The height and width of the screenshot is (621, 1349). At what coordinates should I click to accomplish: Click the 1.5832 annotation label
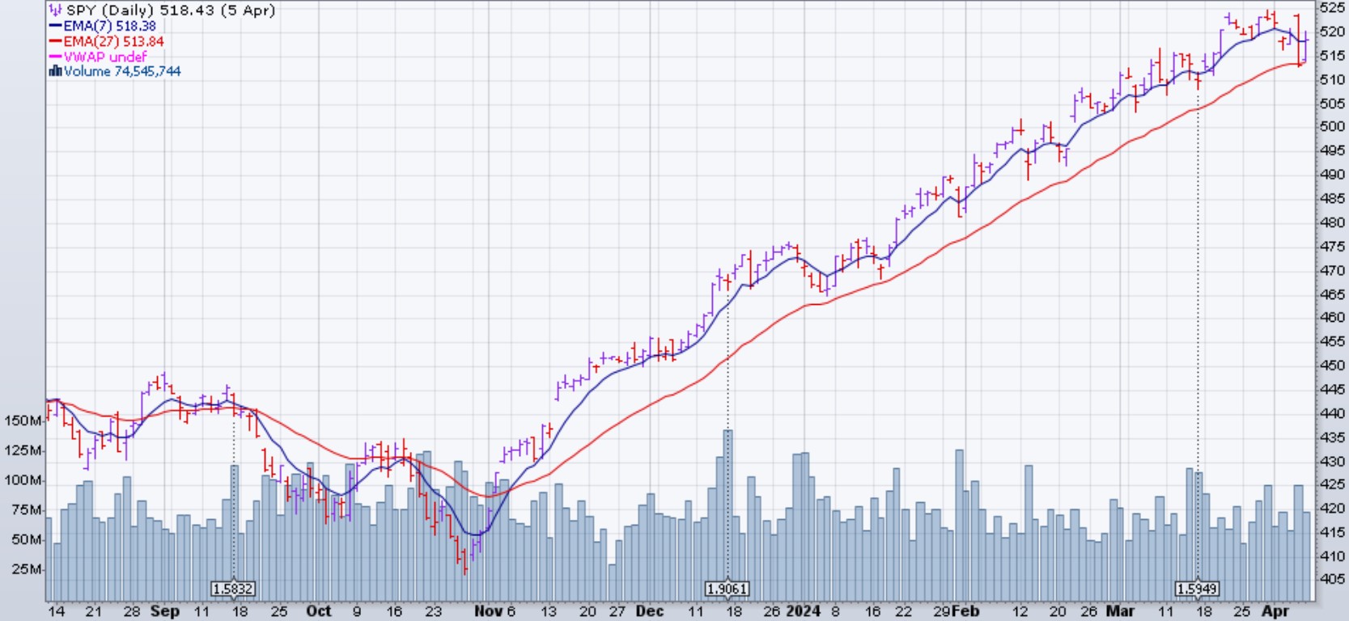coord(233,589)
